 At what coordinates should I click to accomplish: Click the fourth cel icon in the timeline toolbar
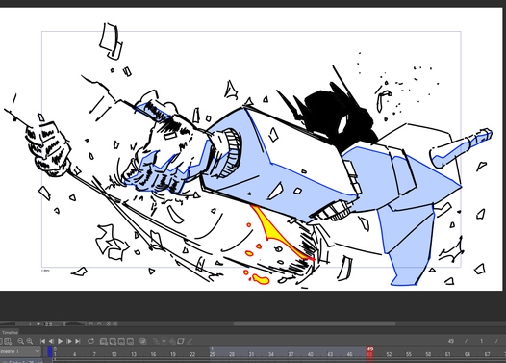[130, 341]
